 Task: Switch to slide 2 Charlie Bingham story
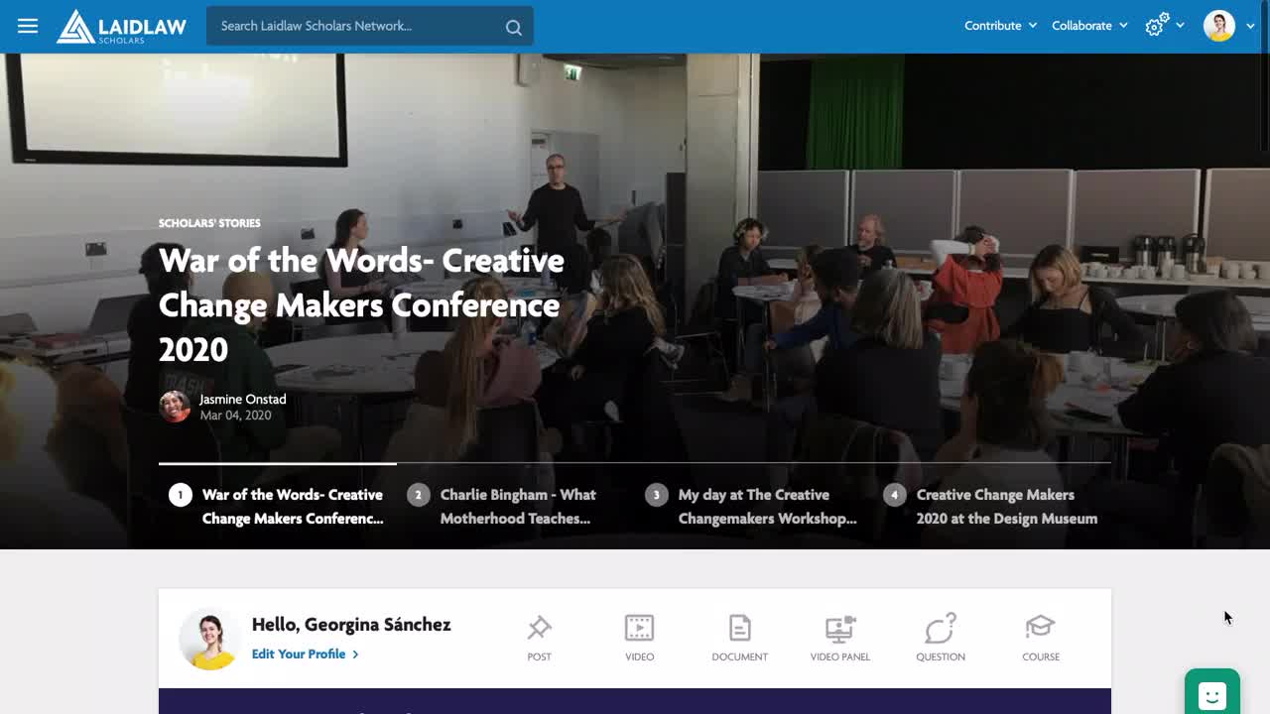[x=516, y=506]
